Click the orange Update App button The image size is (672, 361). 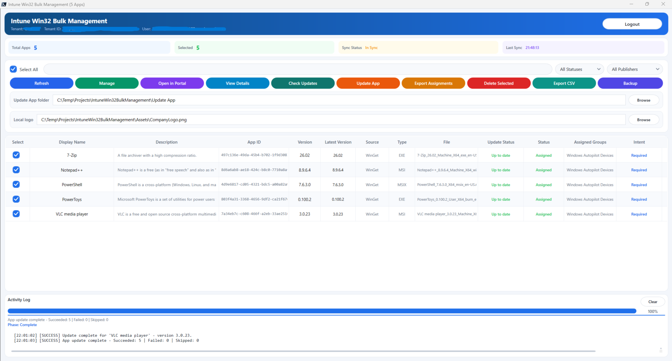[x=368, y=83]
